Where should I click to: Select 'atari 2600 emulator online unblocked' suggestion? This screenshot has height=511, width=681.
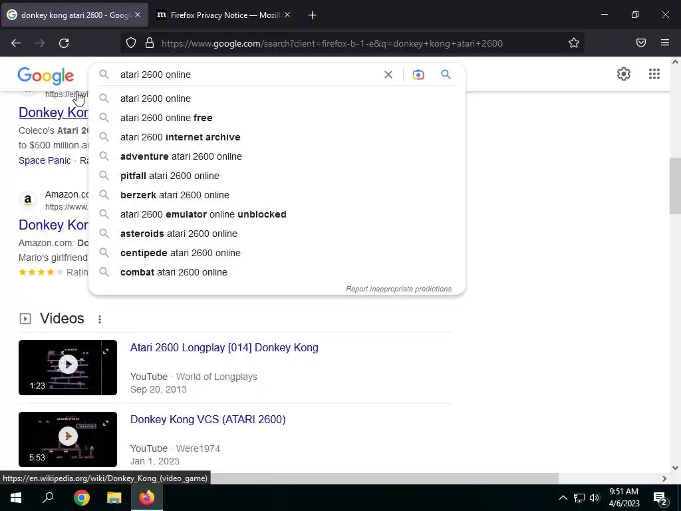click(277, 214)
